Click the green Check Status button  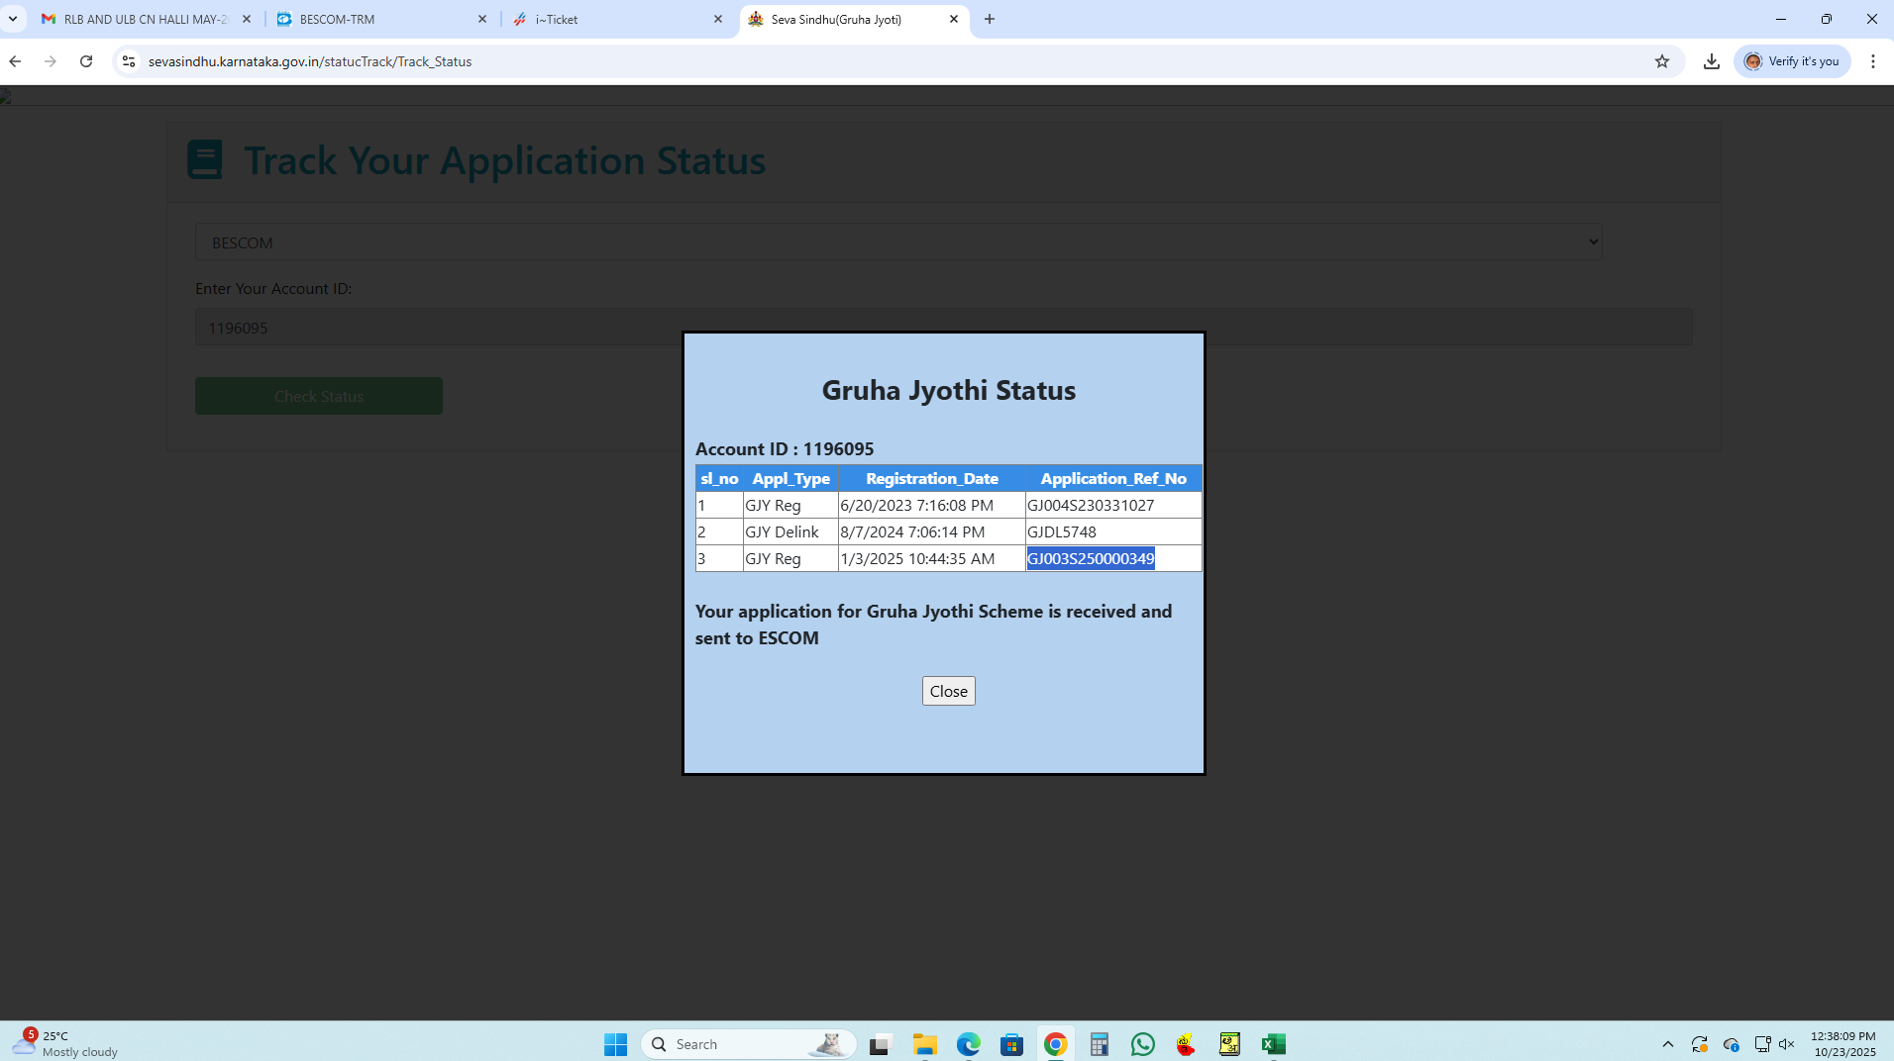pyautogui.click(x=318, y=396)
